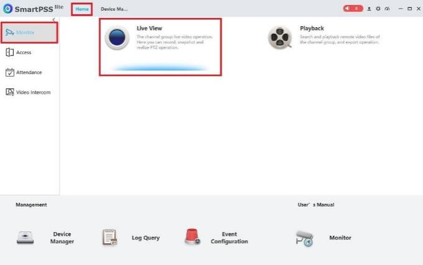The width and height of the screenshot is (423, 265).
Task: Select Attendance in the sidebar
Action: pyautogui.click(x=29, y=72)
